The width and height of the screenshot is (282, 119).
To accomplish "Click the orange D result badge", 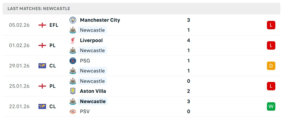I will click(x=271, y=66).
